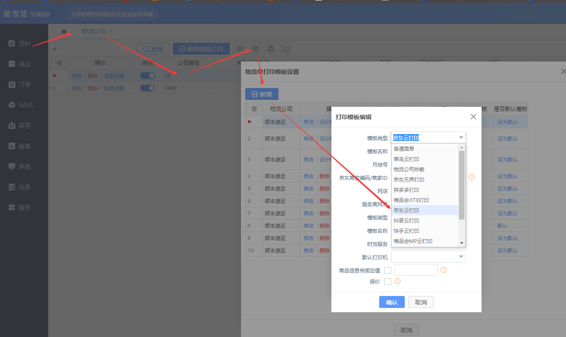This screenshot has width=566, height=337.
Task: Click 设为默认 in template row 2
Action: [x=508, y=138]
